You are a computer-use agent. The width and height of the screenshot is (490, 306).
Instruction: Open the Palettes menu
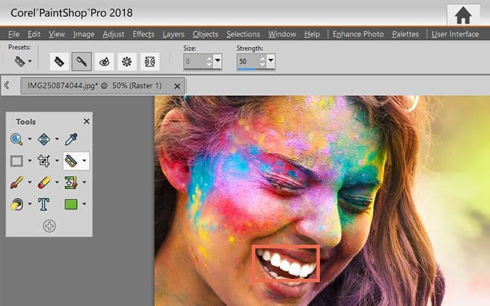[406, 34]
